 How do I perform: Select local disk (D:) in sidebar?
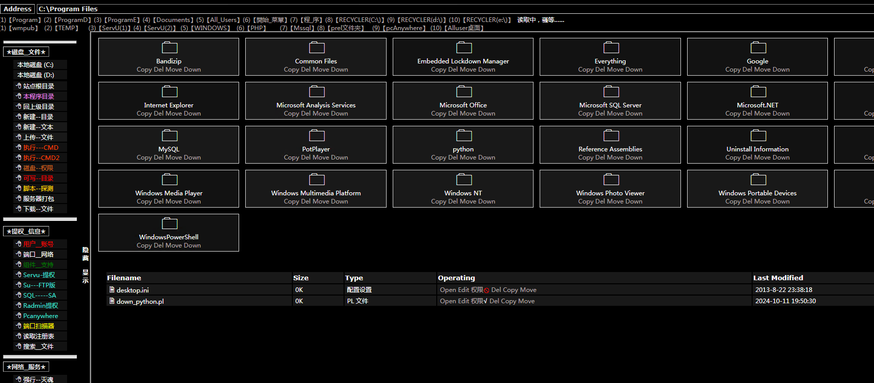click(x=35, y=75)
